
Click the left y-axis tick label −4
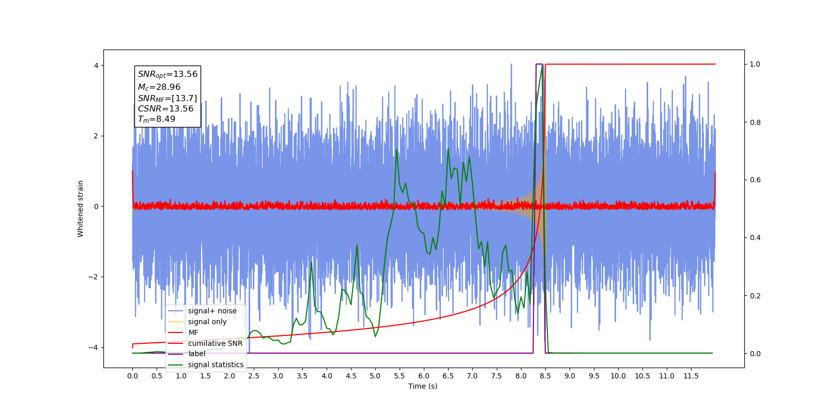pyautogui.click(x=93, y=347)
